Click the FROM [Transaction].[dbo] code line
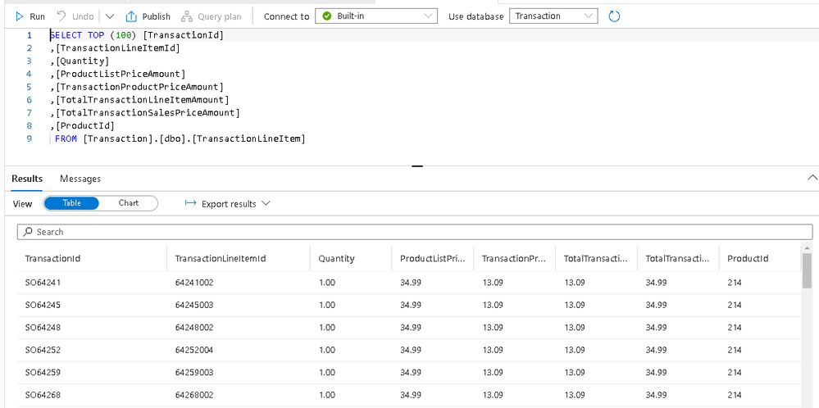 pos(180,138)
